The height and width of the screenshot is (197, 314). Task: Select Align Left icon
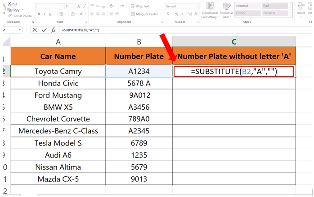point(92,14)
